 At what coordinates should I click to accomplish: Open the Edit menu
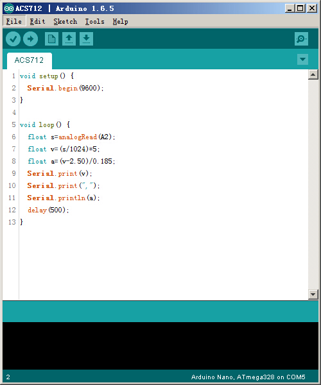pos(37,21)
